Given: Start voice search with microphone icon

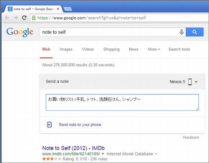Looking at the screenshot, I should [181, 32].
